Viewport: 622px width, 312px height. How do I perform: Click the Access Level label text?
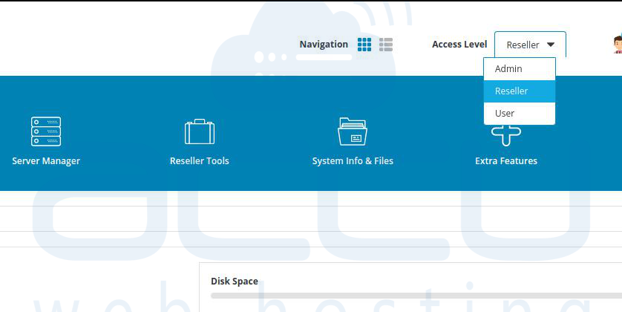pos(459,45)
